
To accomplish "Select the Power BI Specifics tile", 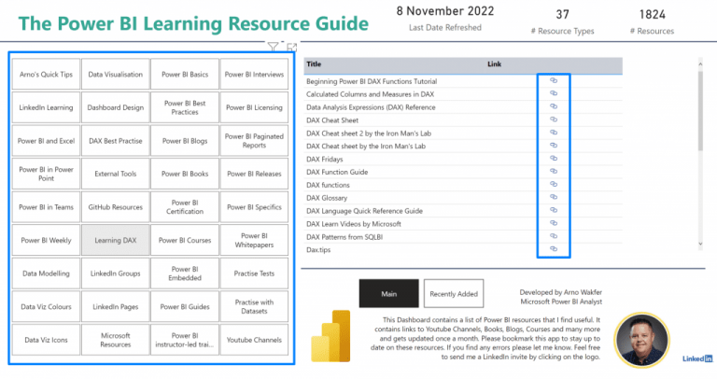I will (254, 207).
